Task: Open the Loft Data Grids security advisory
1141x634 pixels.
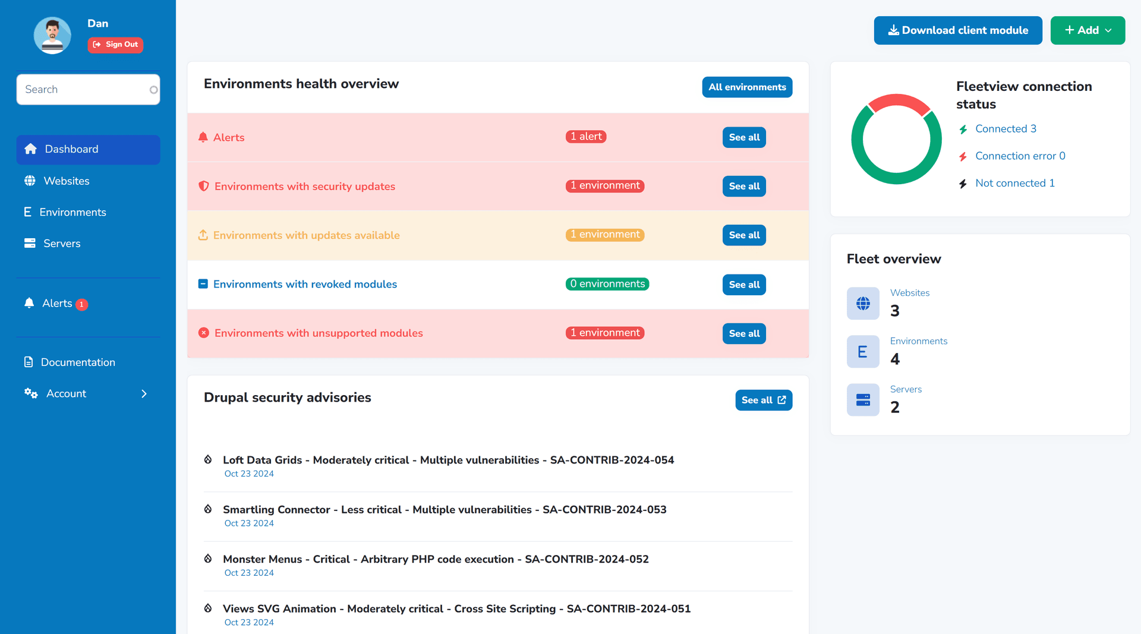Action: click(448, 460)
